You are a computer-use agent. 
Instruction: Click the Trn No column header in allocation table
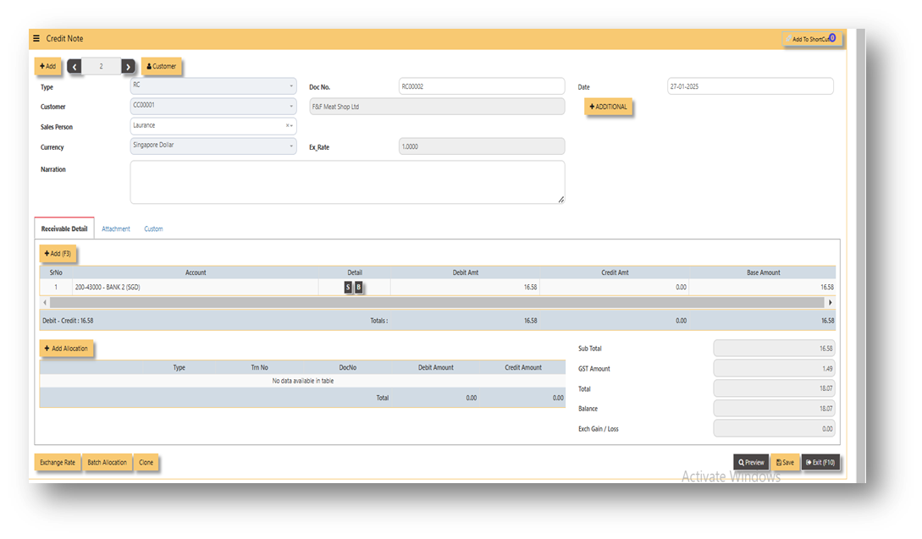coord(259,367)
